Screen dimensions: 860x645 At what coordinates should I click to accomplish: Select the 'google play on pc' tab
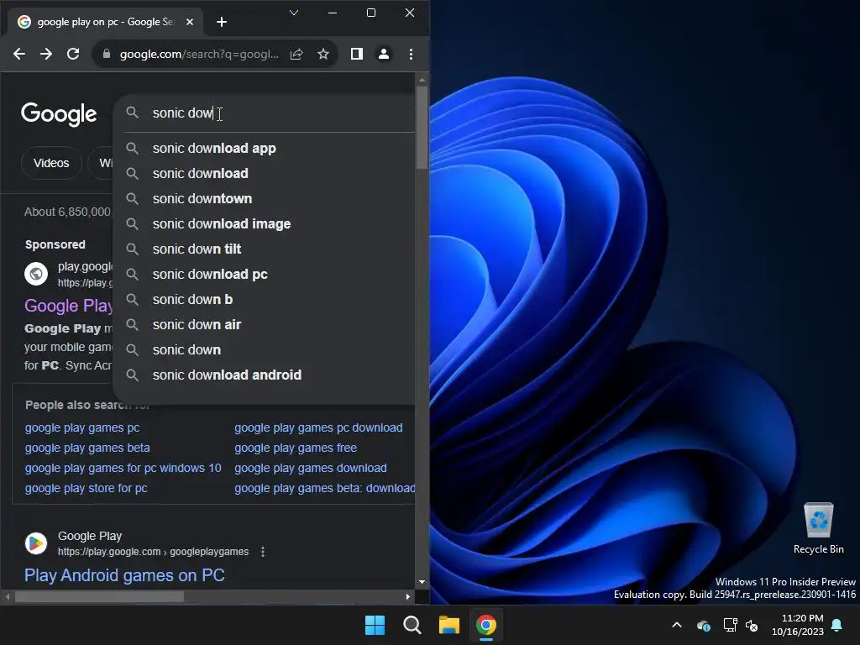tap(105, 22)
